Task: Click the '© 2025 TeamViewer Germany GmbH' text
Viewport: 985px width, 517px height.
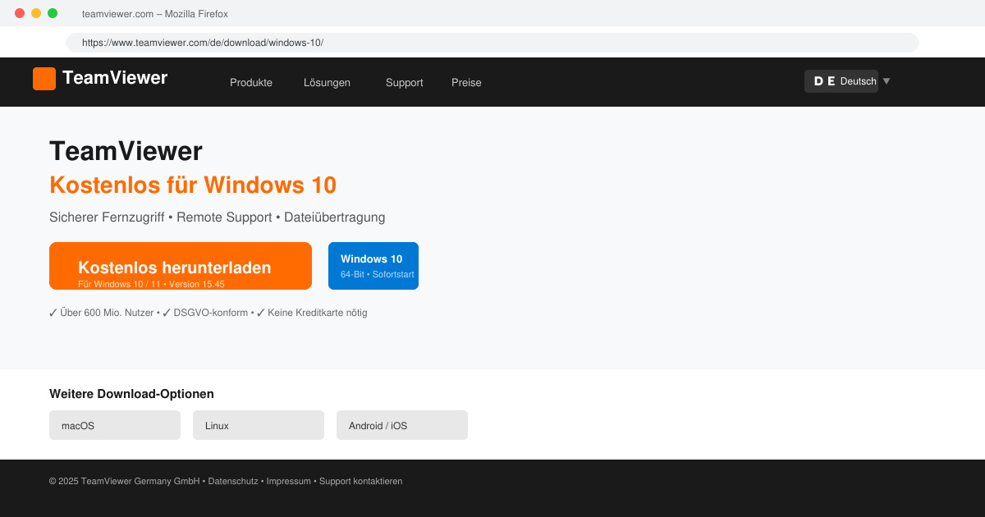Action: tap(125, 482)
